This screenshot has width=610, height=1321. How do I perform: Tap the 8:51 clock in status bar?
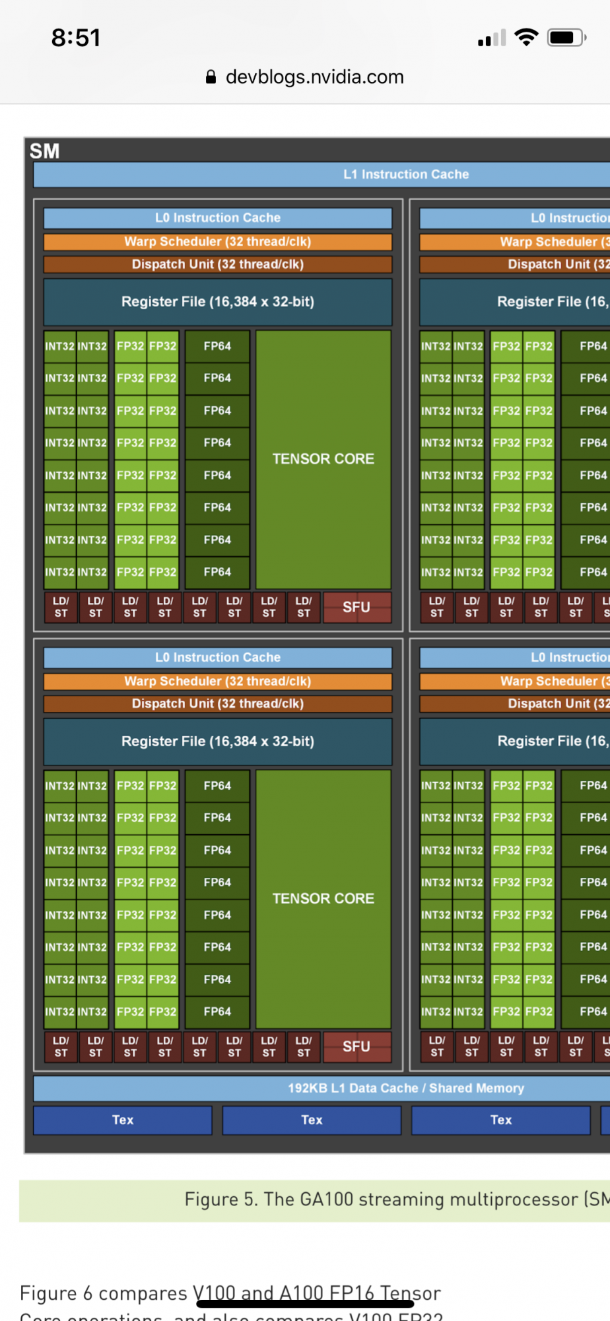pyautogui.click(x=76, y=38)
